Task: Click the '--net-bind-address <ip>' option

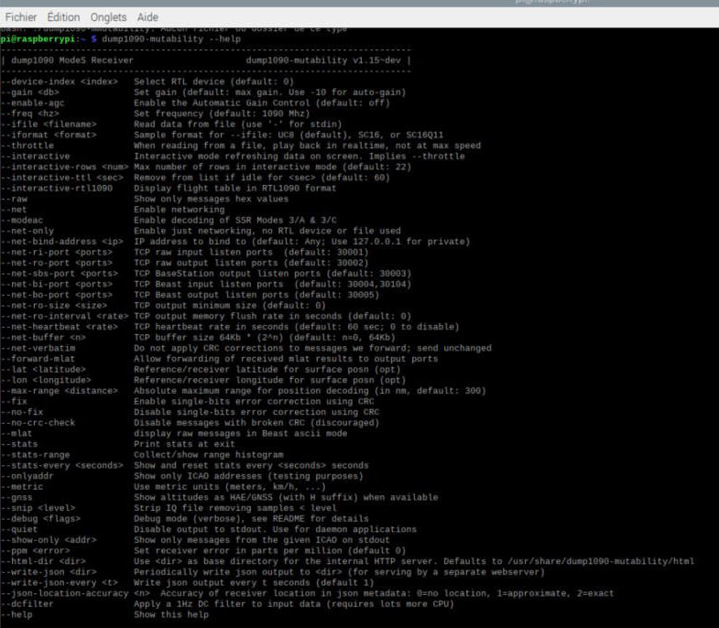Action: coord(62,242)
